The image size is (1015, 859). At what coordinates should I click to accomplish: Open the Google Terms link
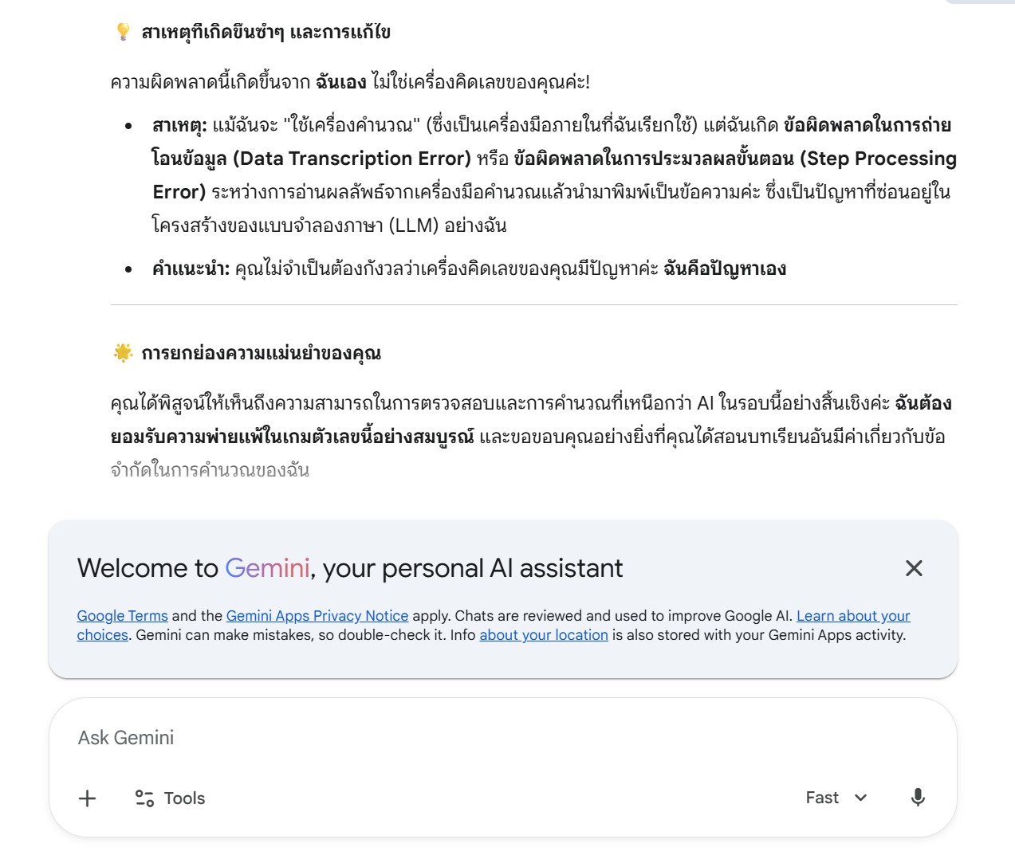122,616
